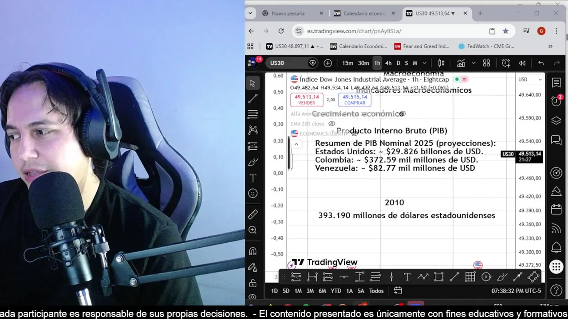Open the watchlist panel in right sidebar

click(556, 83)
